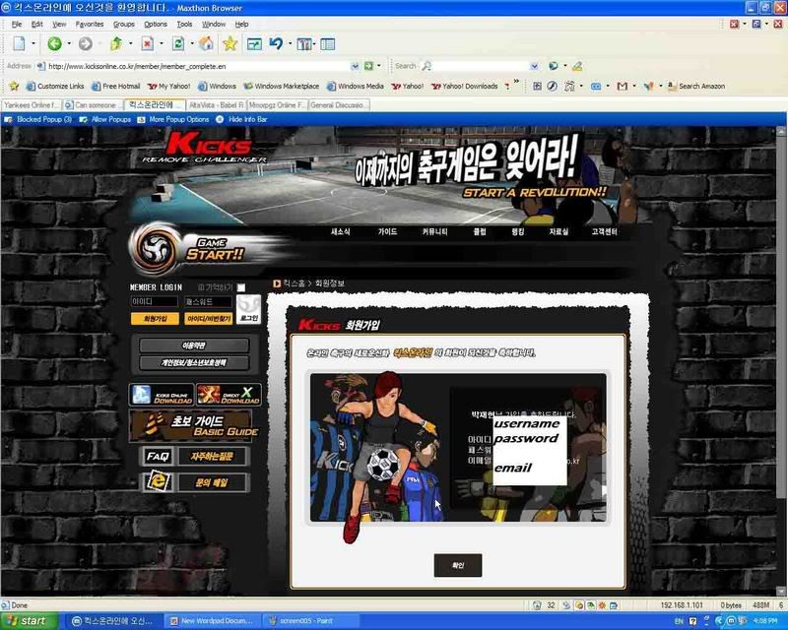Switch to the AltaVista Babel Fish tab
Viewport: 788px width, 630px height.
pos(215,104)
